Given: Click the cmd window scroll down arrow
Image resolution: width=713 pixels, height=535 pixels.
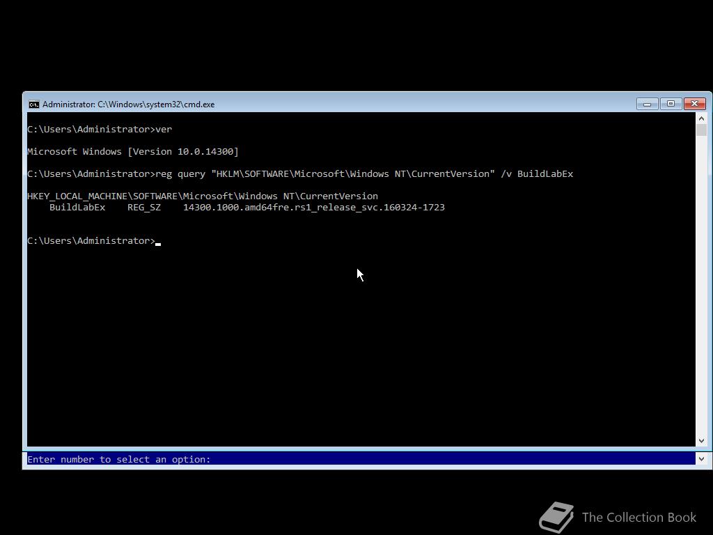Looking at the screenshot, I should [x=701, y=440].
